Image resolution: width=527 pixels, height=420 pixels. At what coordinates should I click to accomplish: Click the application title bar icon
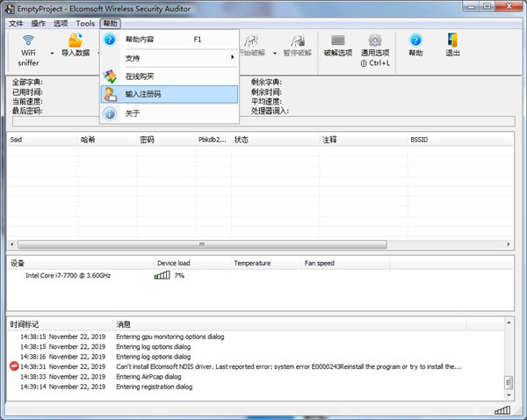point(10,9)
